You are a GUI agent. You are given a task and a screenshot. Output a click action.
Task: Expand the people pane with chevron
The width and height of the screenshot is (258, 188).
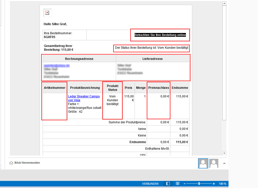(224, 164)
